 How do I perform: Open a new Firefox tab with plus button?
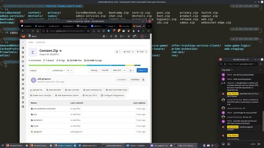pyautogui.click(x=148, y=26)
